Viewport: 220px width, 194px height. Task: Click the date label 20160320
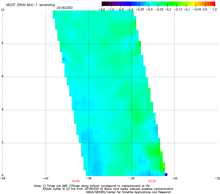[x=65, y=8]
